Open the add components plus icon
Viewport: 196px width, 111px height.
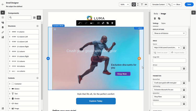(3, 12)
